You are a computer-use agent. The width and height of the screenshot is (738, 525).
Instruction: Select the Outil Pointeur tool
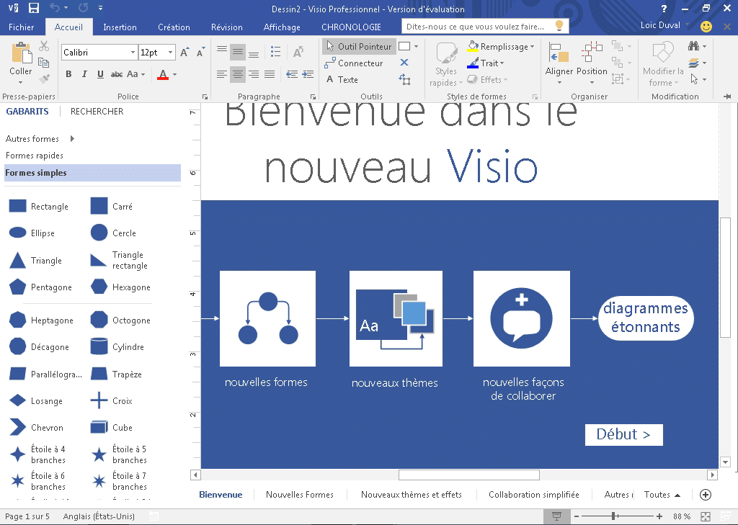(359, 47)
